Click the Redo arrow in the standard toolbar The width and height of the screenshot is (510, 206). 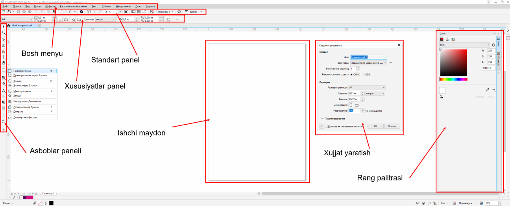click(71, 12)
